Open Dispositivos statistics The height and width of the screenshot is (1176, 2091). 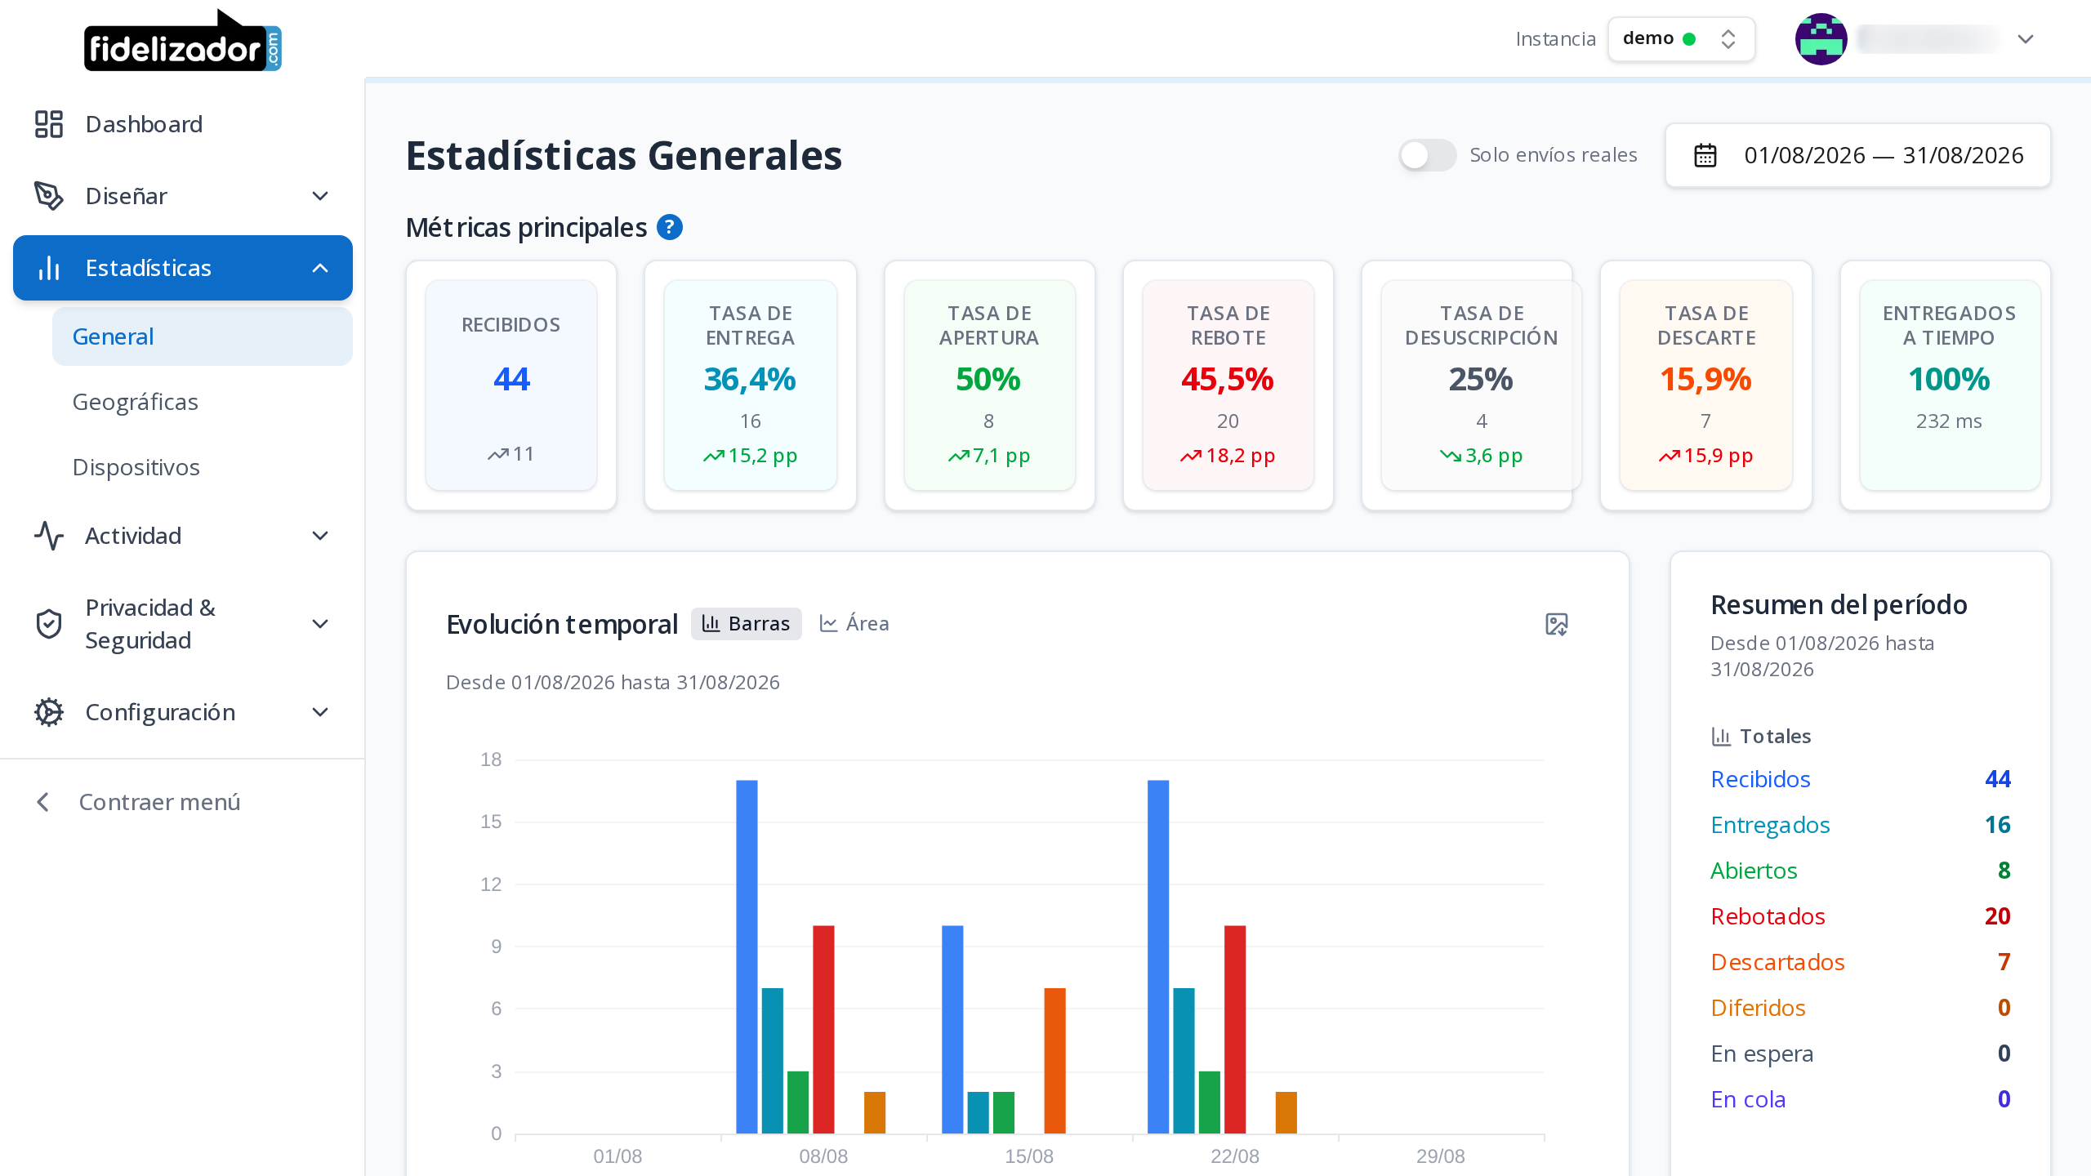[203, 467]
